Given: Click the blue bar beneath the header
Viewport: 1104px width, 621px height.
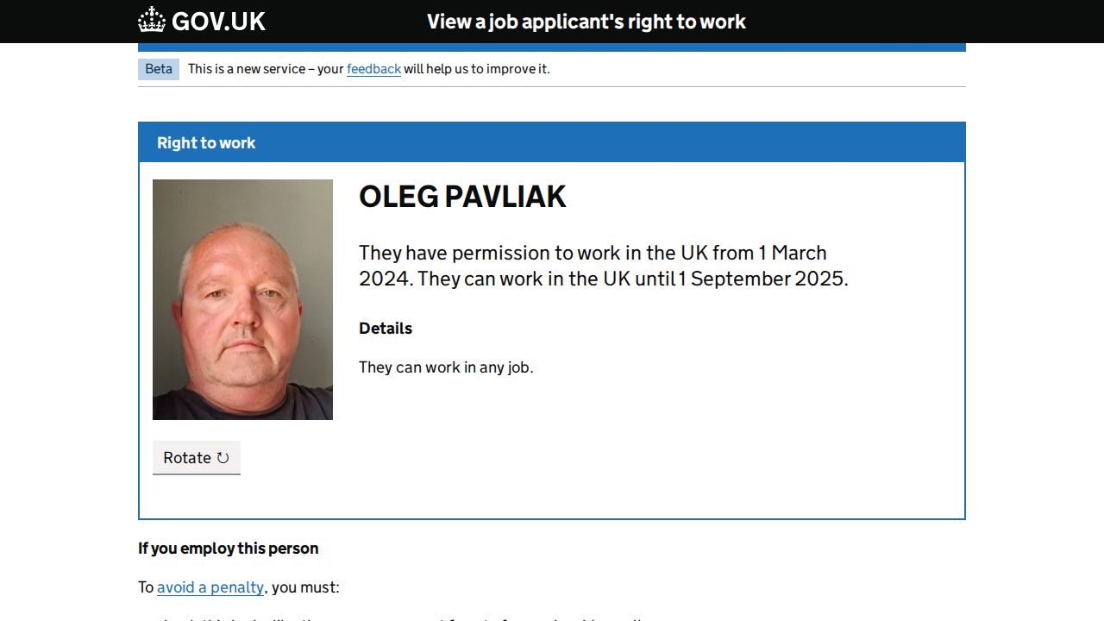Looking at the screenshot, I should (x=551, y=47).
